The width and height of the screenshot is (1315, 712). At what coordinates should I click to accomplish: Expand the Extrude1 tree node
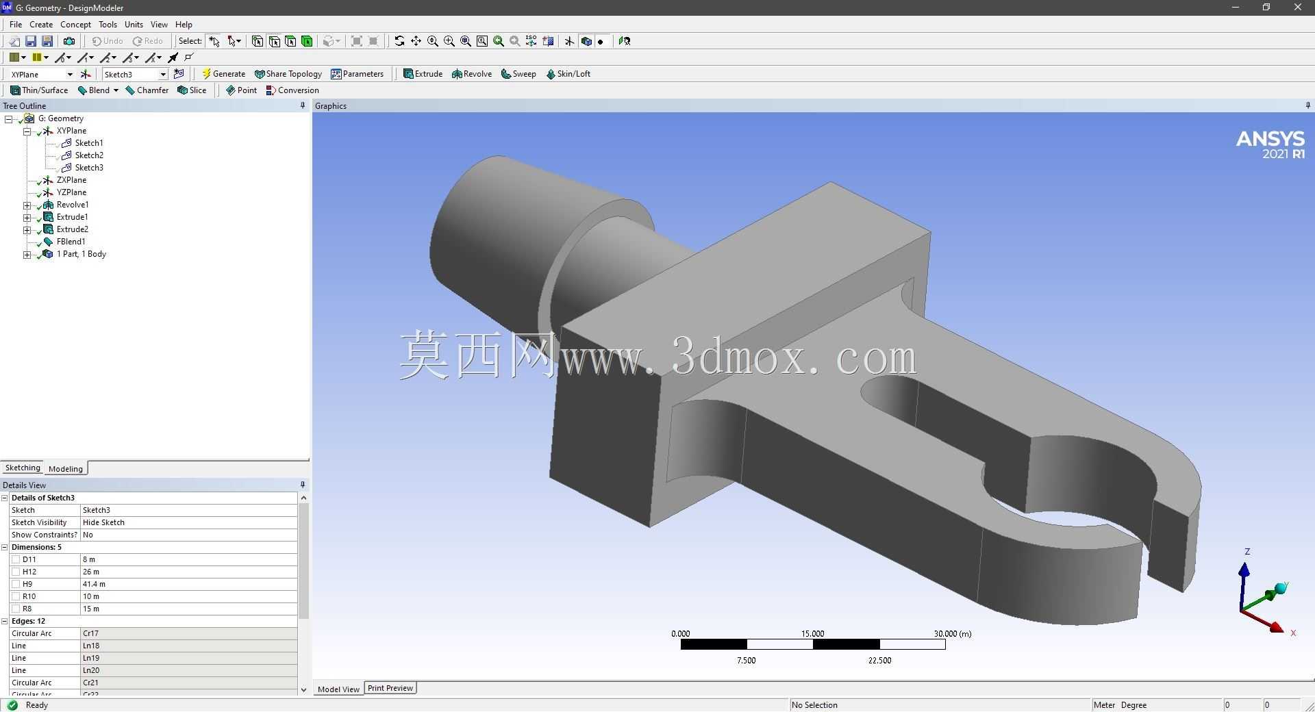(27, 217)
